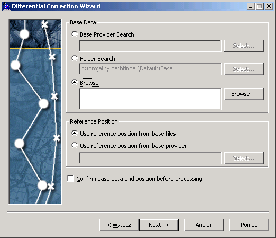The height and width of the screenshot is (238, 276).
Task: Click the Differential Correction Wizard title icon
Action: coord(6,6)
